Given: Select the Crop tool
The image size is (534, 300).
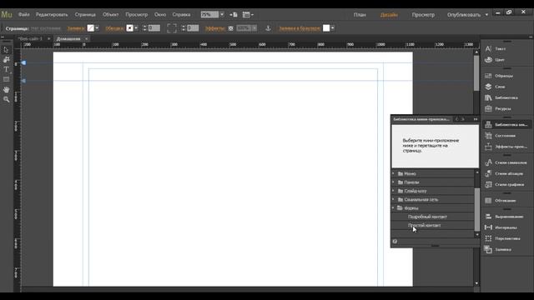Looking at the screenshot, I should click(6, 59).
